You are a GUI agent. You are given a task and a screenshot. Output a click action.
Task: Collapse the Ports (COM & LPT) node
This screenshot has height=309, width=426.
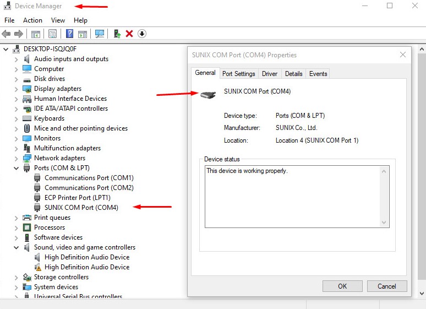17,169
